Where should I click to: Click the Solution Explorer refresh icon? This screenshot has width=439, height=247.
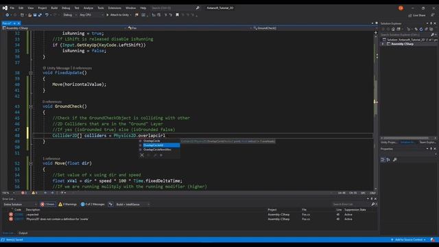click(x=420, y=29)
